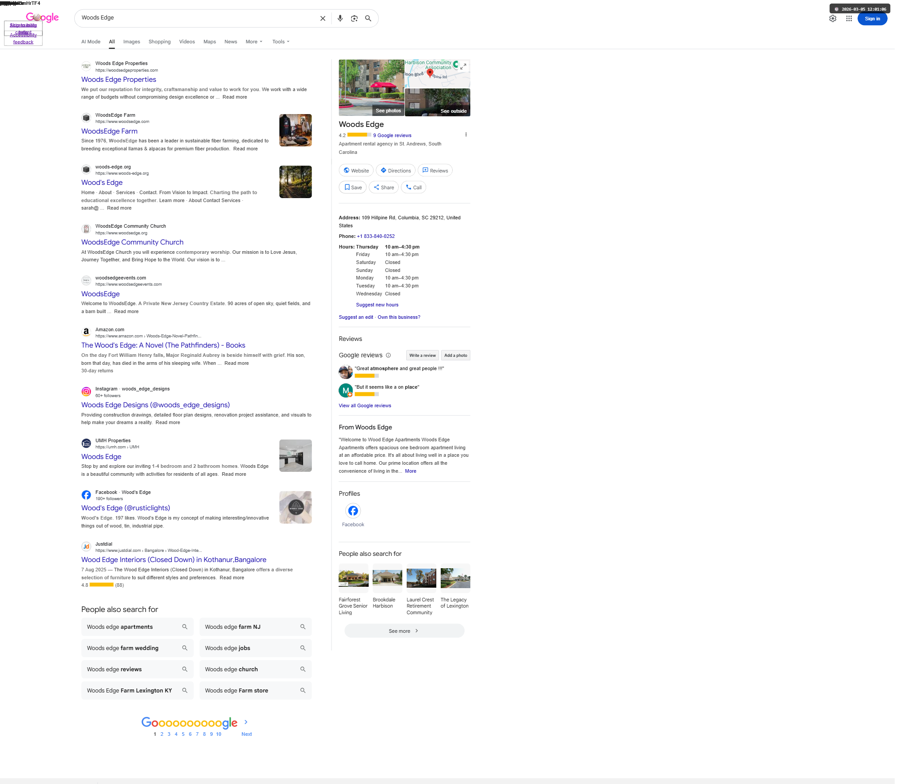Image resolution: width=900 pixels, height=784 pixels.
Task: Start voice search with the microphone icon
Action: pos(340,19)
